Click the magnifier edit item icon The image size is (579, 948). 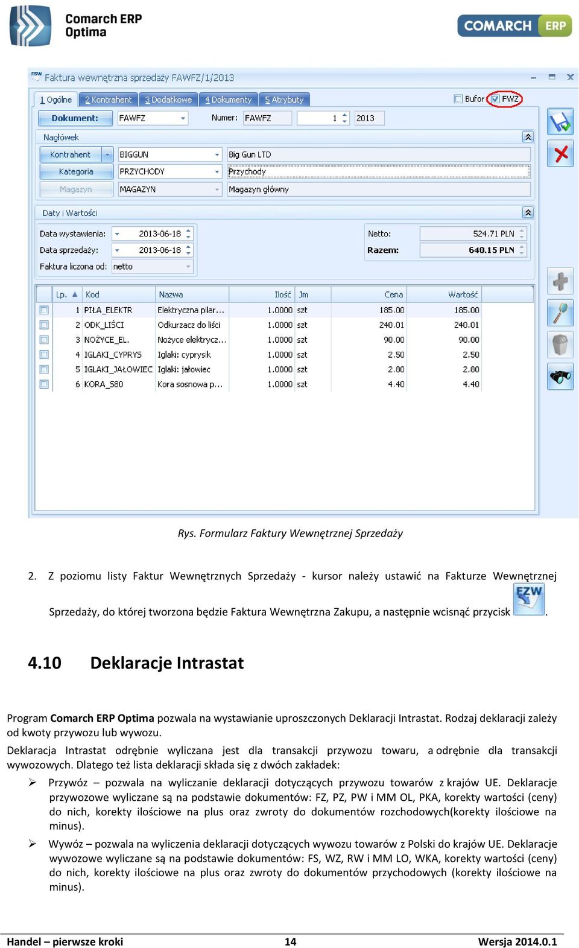[560, 313]
